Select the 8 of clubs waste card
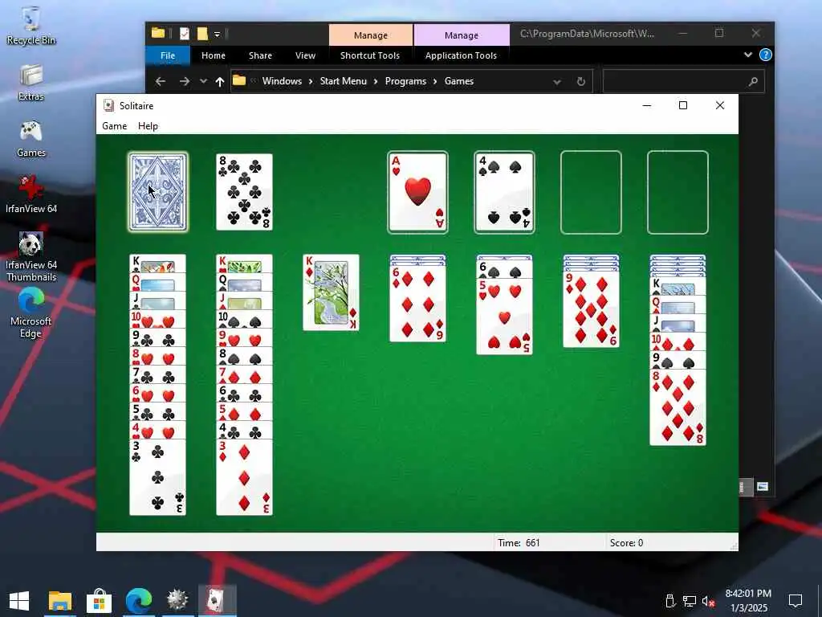 [x=244, y=192]
